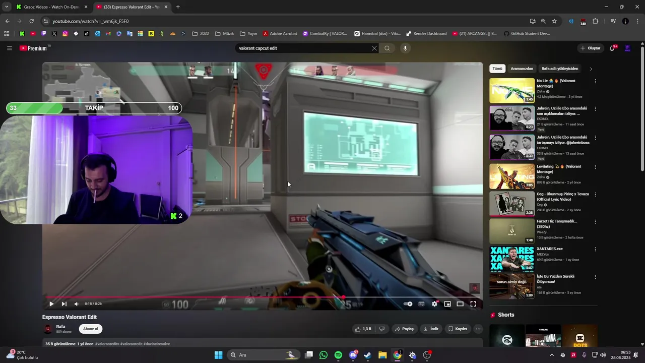
Task: Open the #valorantedit hashtag link
Action: (132, 344)
